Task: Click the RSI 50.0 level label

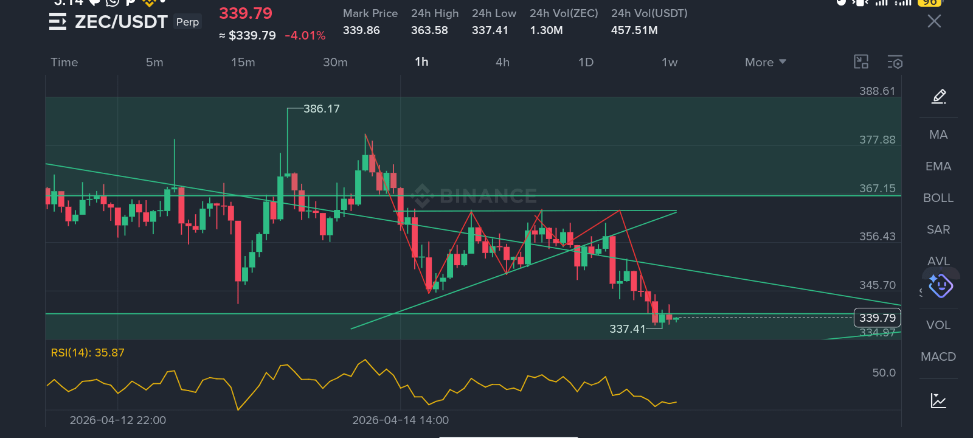Action: (x=884, y=373)
